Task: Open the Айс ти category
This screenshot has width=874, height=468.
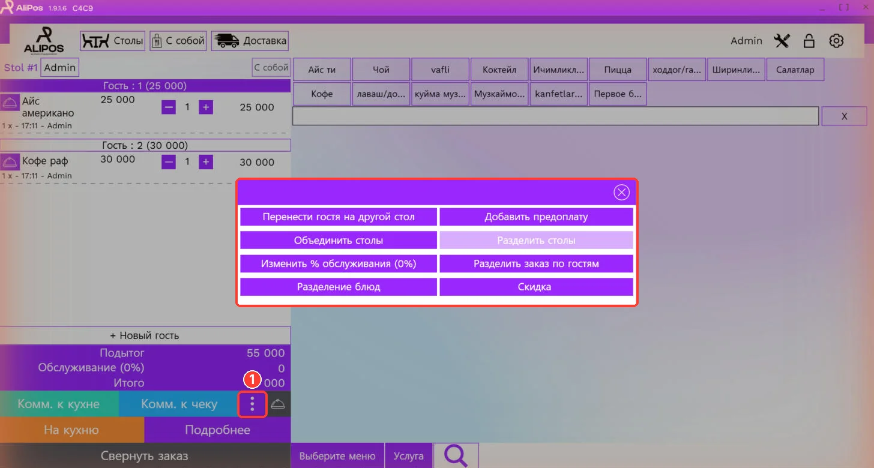Action: click(322, 70)
